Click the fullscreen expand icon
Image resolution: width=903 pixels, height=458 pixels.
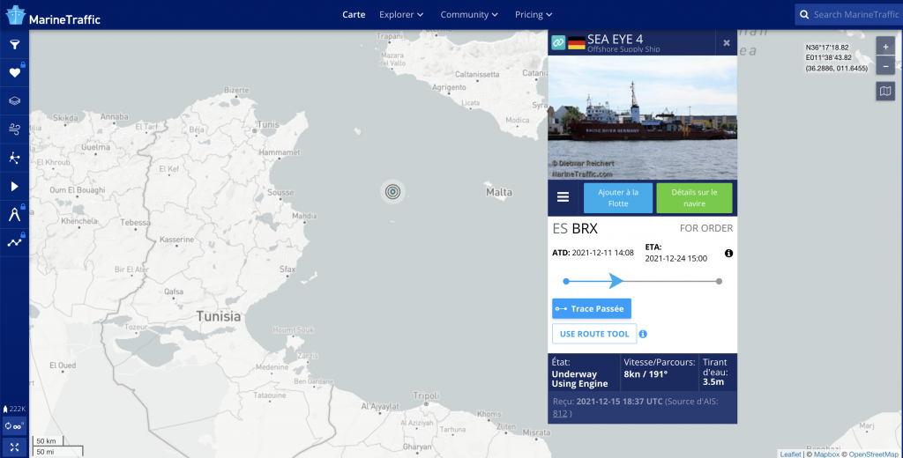click(14, 447)
